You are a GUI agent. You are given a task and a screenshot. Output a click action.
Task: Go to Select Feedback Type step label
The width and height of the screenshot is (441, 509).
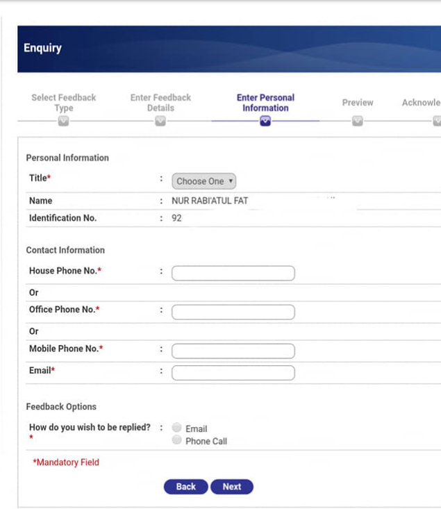coord(63,103)
